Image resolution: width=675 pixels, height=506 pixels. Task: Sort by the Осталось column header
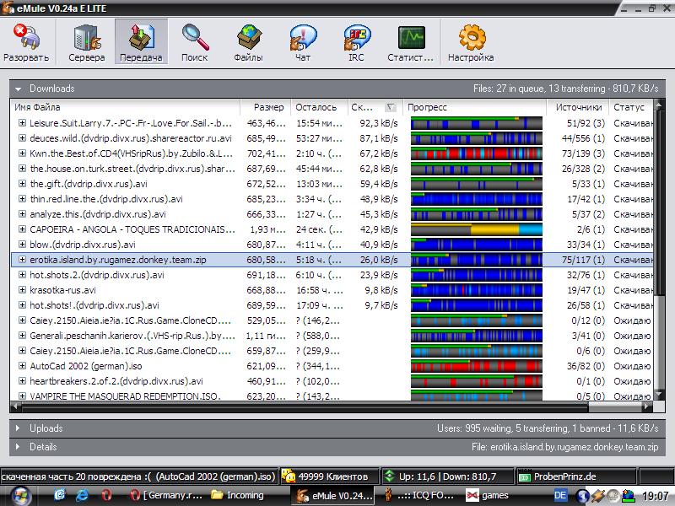pyautogui.click(x=320, y=107)
